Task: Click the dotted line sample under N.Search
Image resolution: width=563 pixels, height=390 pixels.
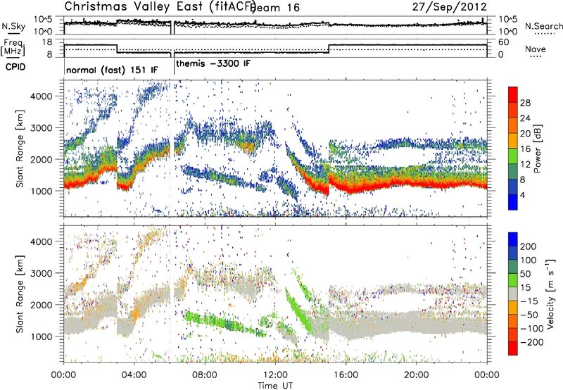Action: 545,33
